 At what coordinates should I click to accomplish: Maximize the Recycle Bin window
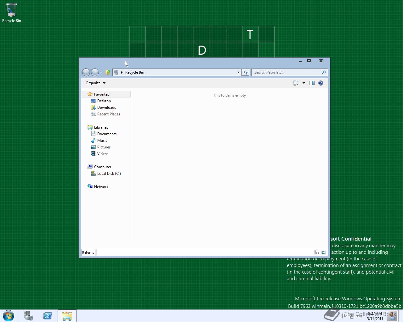pos(309,61)
